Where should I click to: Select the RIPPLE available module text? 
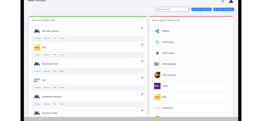point(166,31)
